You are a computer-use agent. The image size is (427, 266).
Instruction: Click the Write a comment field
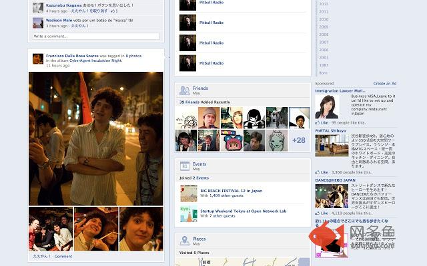click(96, 36)
